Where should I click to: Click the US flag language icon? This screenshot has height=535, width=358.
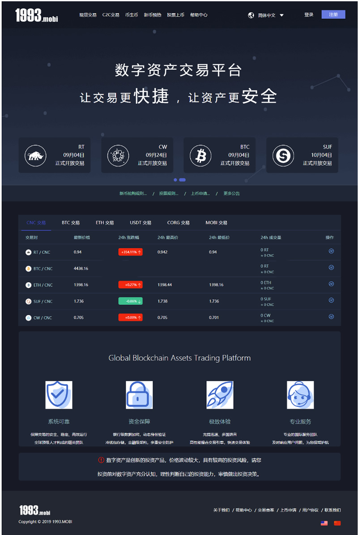(324, 523)
